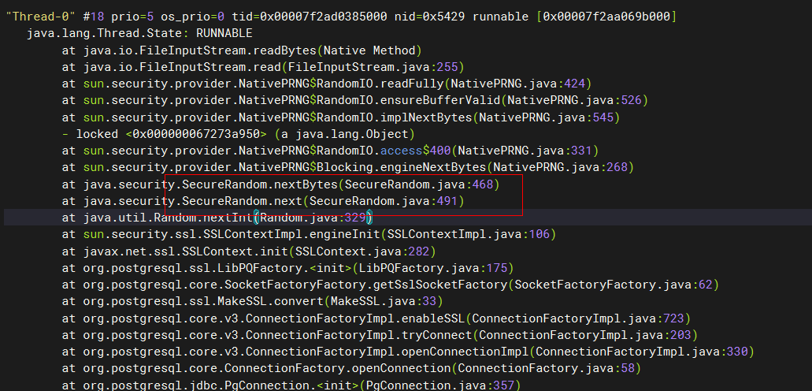Click the SecureRandom.nextBytes stack frame
This screenshot has height=391, width=812.
(x=281, y=184)
